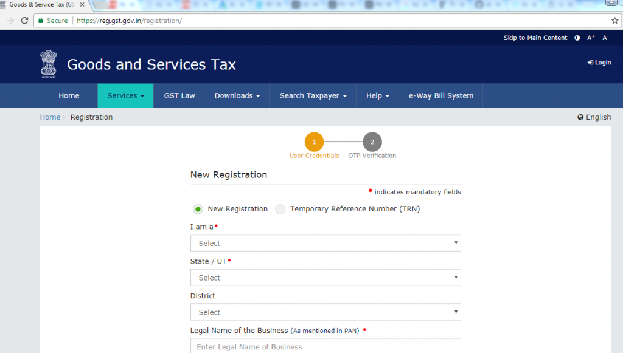Click the Registration breadcrumb text
The height and width of the screenshot is (353, 623).
[x=91, y=117]
